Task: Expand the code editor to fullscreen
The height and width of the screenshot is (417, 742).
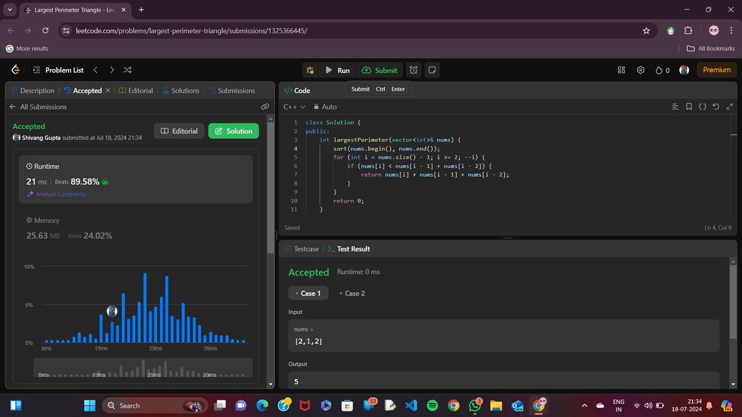Action: [x=730, y=107]
